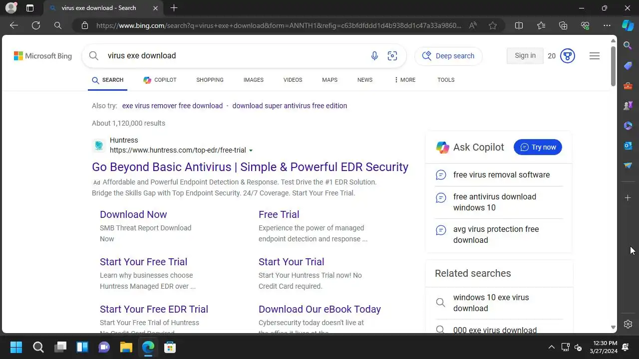
Task: Open Microsoft Store from taskbar
Action: tap(170, 347)
